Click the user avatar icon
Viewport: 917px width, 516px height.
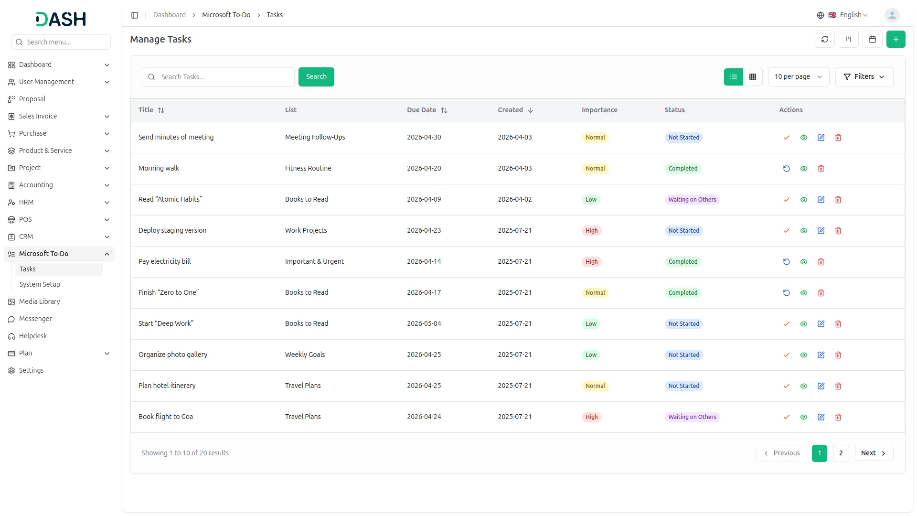(x=891, y=15)
